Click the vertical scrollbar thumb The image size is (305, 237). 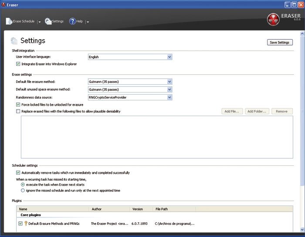click(302, 111)
